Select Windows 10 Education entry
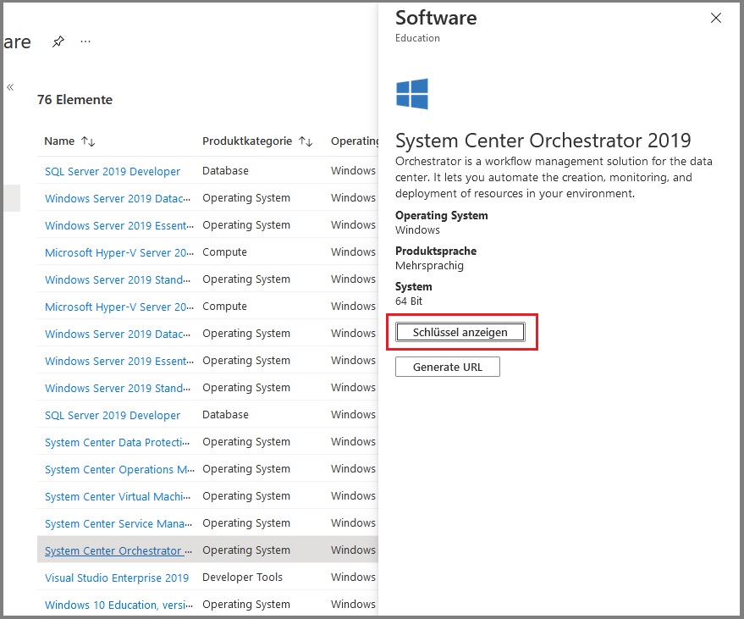 (x=118, y=605)
